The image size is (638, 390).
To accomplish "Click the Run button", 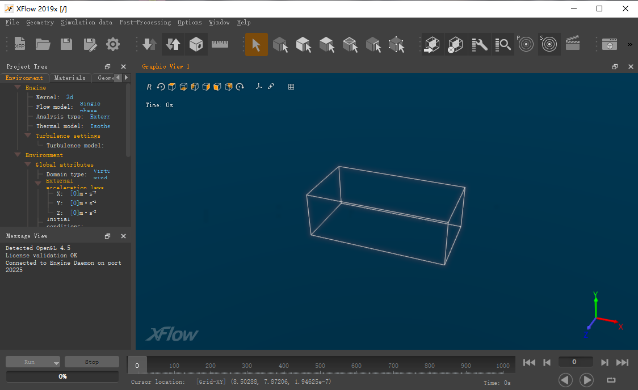I will tap(30, 362).
